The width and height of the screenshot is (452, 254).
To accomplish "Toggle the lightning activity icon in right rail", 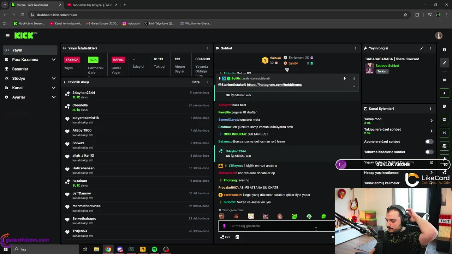I will tap(445, 93).
